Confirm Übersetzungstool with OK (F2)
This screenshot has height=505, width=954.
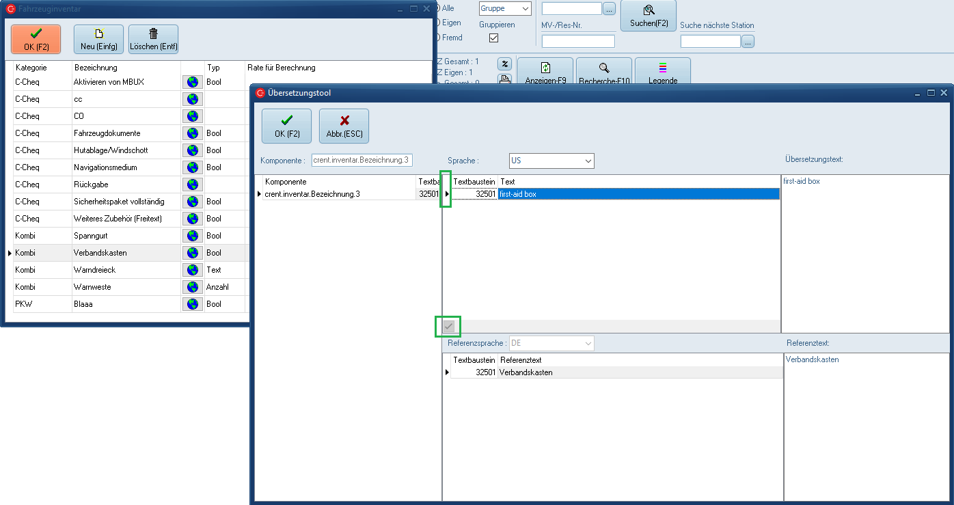tap(286, 126)
